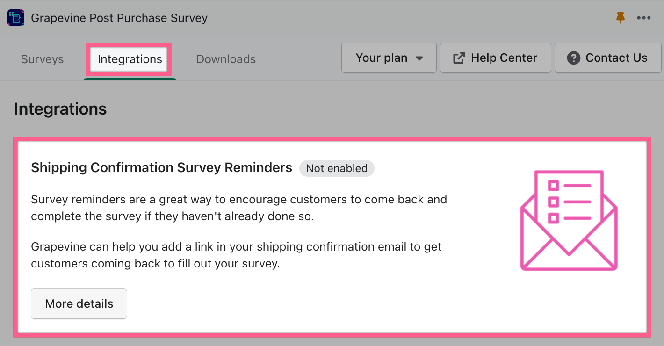Click the Grapevine Post Purchase Survey title
The image size is (664, 346).
point(119,18)
